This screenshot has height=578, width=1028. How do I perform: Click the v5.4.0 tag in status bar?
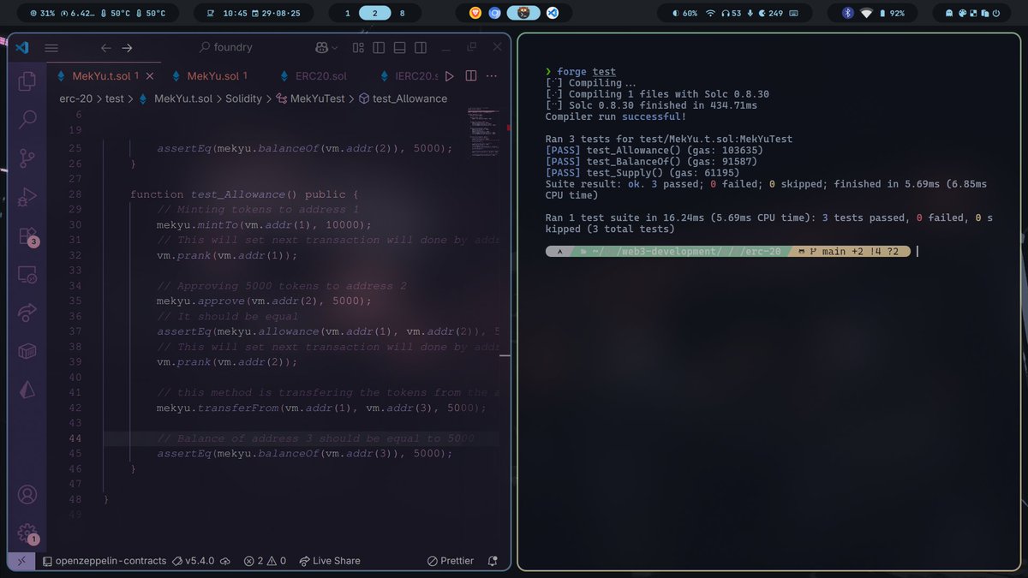tap(193, 561)
